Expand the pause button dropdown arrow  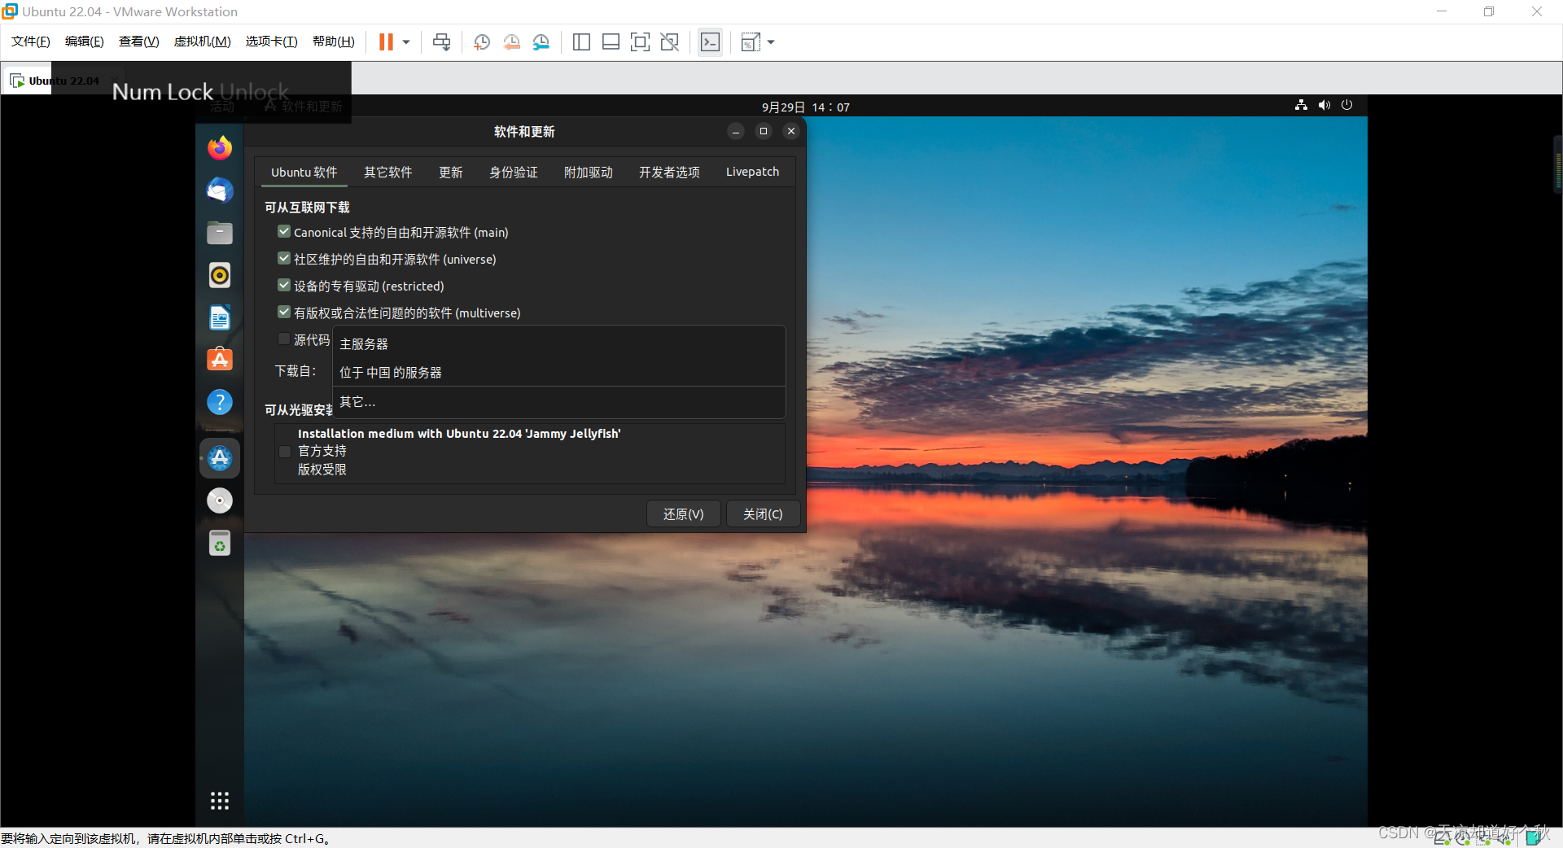(405, 42)
